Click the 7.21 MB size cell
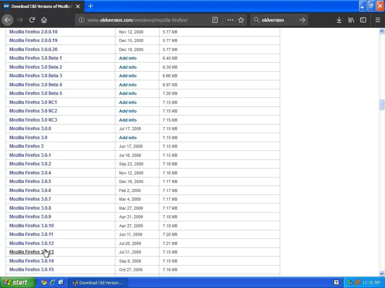The width and height of the screenshot is (385, 288). pos(170,243)
